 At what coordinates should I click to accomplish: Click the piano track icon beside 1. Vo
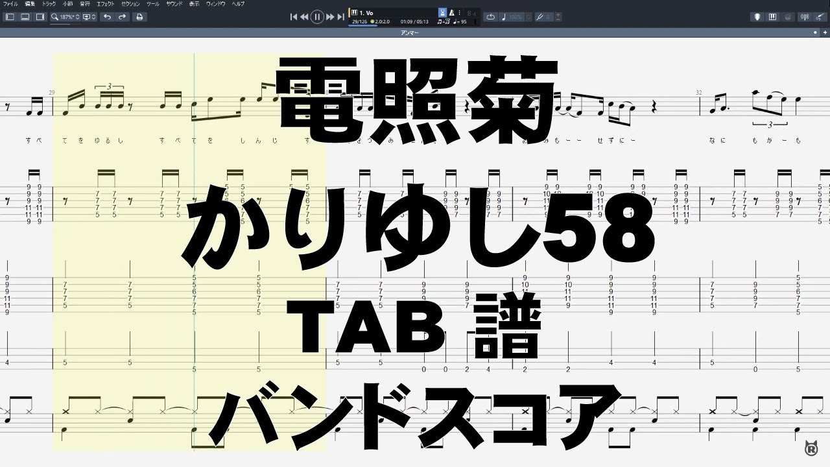point(354,12)
